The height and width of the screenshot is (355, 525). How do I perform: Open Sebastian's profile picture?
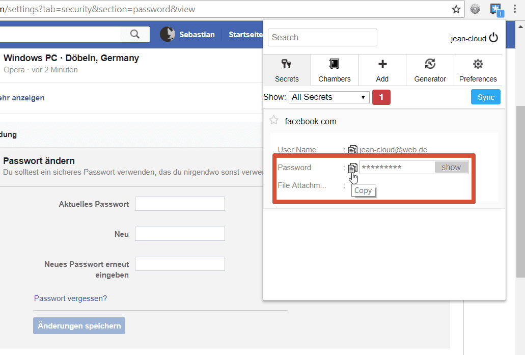(x=168, y=34)
